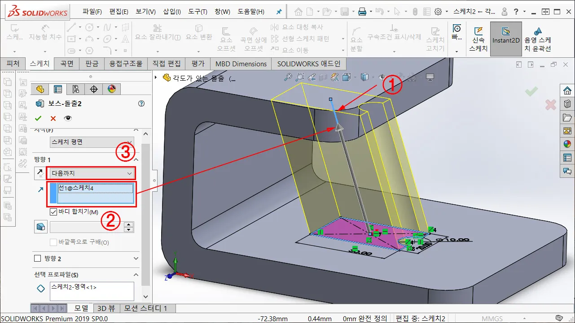The height and width of the screenshot is (323, 575).
Task: Click the View Settings monitor icon
Action: (430, 77)
